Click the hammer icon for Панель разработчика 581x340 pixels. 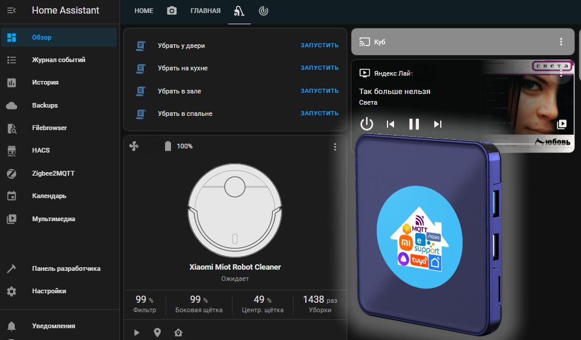click(11, 268)
